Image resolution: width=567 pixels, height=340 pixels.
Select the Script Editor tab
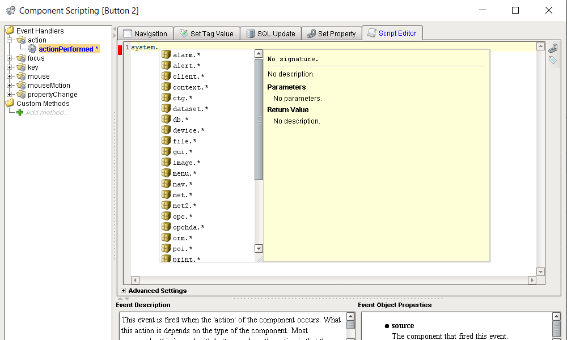(x=392, y=33)
